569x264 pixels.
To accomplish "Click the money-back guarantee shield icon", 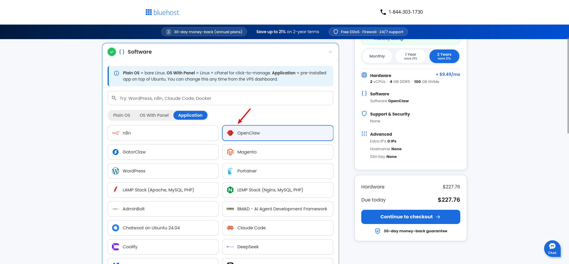I will click(378, 231).
